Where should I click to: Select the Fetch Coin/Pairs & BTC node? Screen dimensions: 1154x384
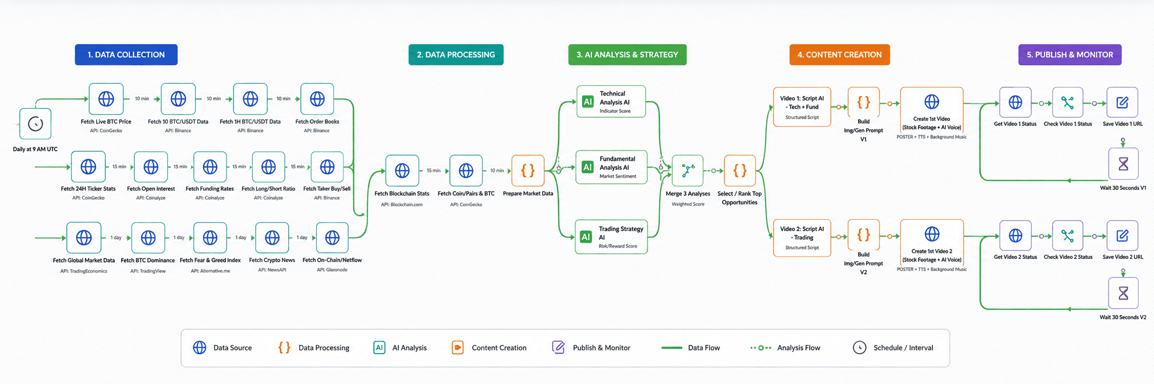coord(466,171)
